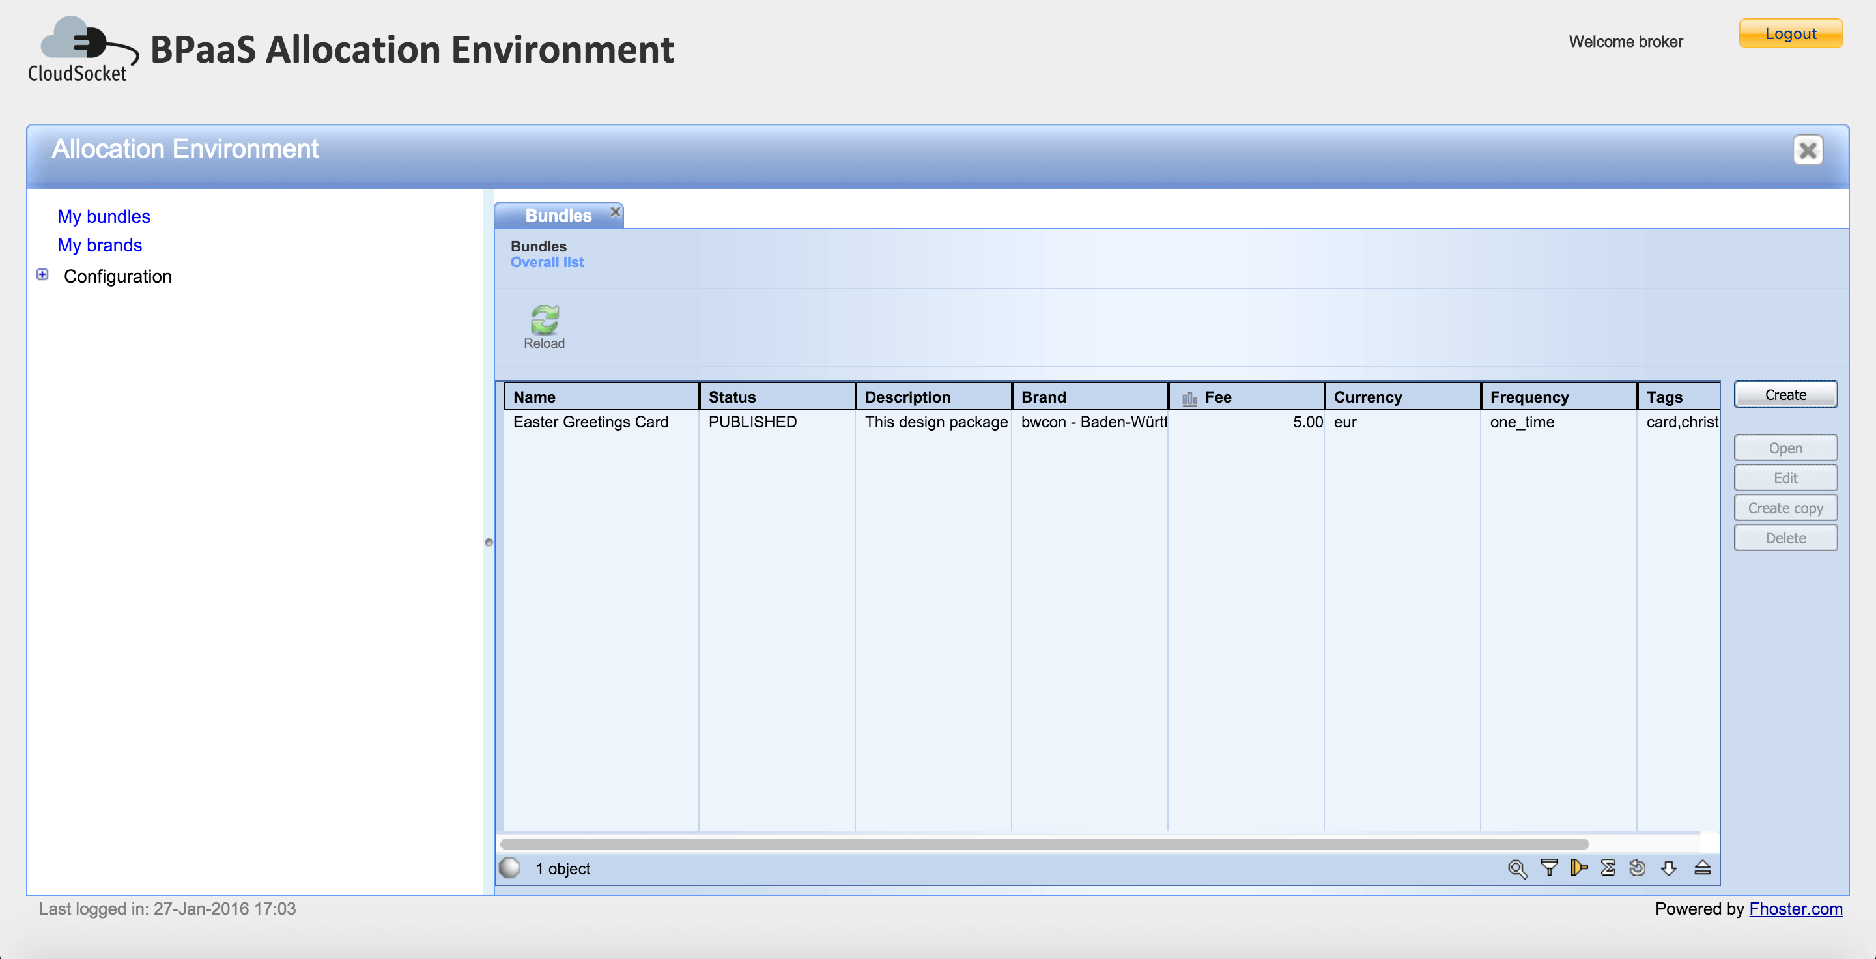
Task: Log out using the Logout button
Action: tap(1790, 33)
